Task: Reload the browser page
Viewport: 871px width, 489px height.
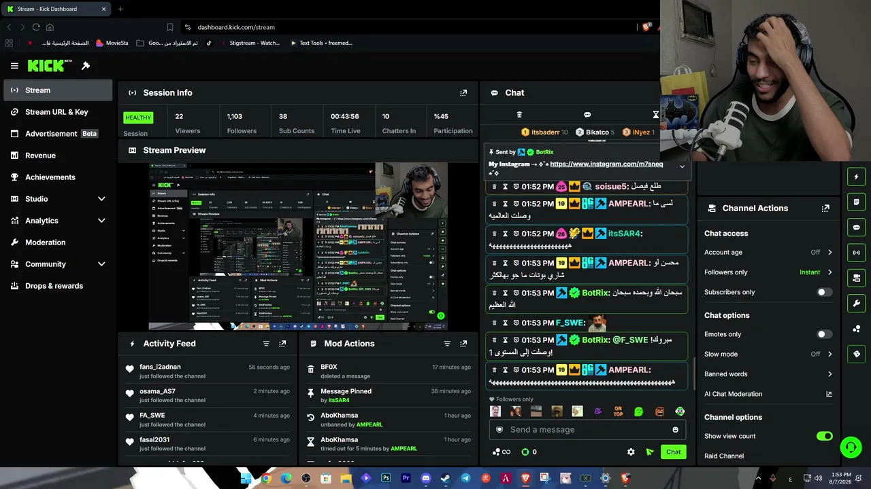Action: [x=36, y=27]
